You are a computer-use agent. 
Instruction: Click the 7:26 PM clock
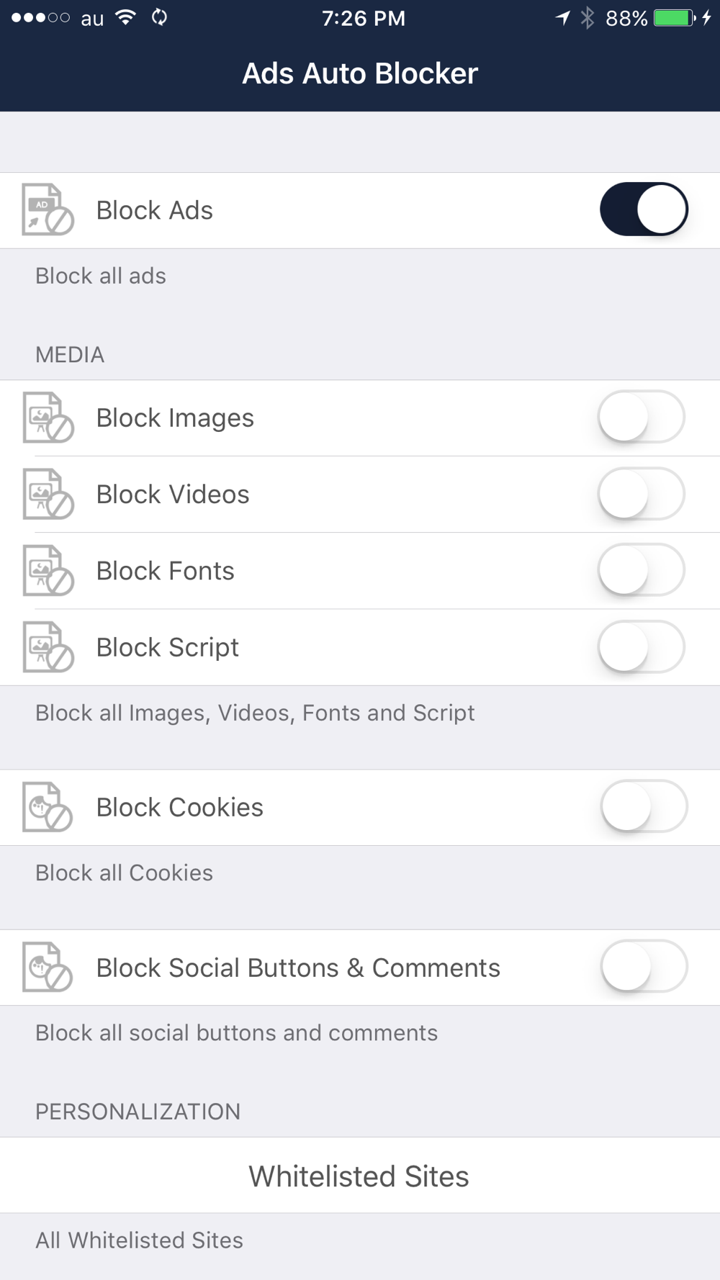point(364,18)
